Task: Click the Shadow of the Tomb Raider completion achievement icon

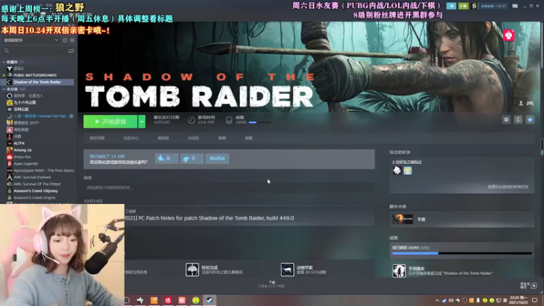Action: point(399,271)
